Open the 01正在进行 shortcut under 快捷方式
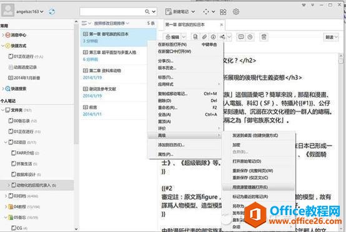This screenshot has height=232, width=346. pyautogui.click(x=26, y=56)
